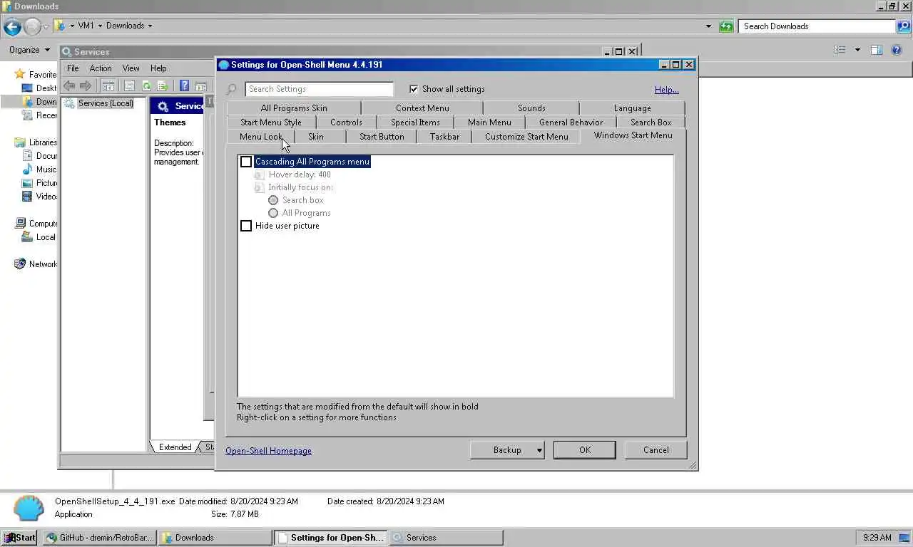Switch to the General Behavior tab
The height and width of the screenshot is (547, 913).
[x=571, y=123]
